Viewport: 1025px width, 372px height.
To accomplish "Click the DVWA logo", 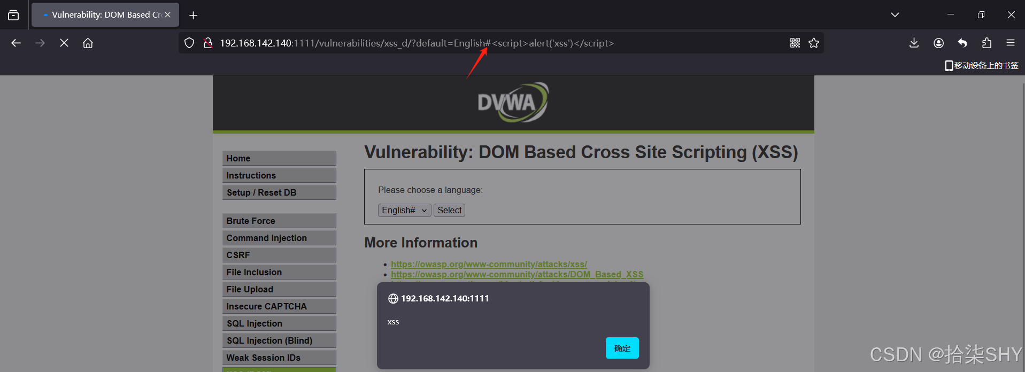I will (x=513, y=102).
